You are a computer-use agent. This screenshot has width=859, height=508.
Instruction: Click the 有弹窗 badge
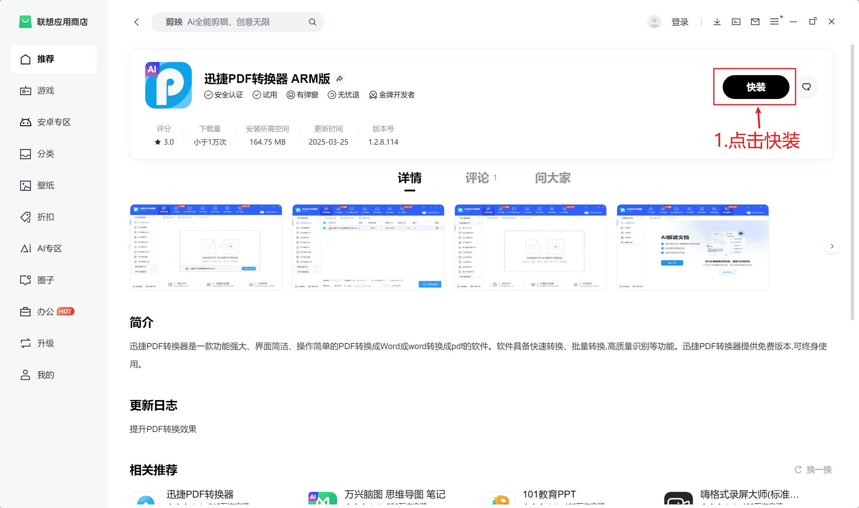tap(302, 95)
